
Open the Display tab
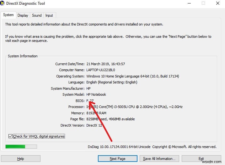23,15
